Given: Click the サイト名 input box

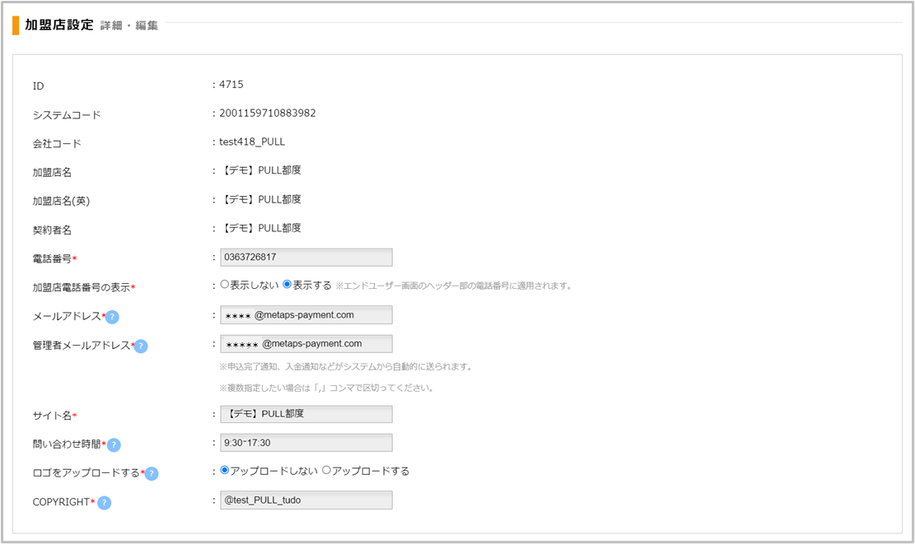Looking at the screenshot, I should 306,414.
